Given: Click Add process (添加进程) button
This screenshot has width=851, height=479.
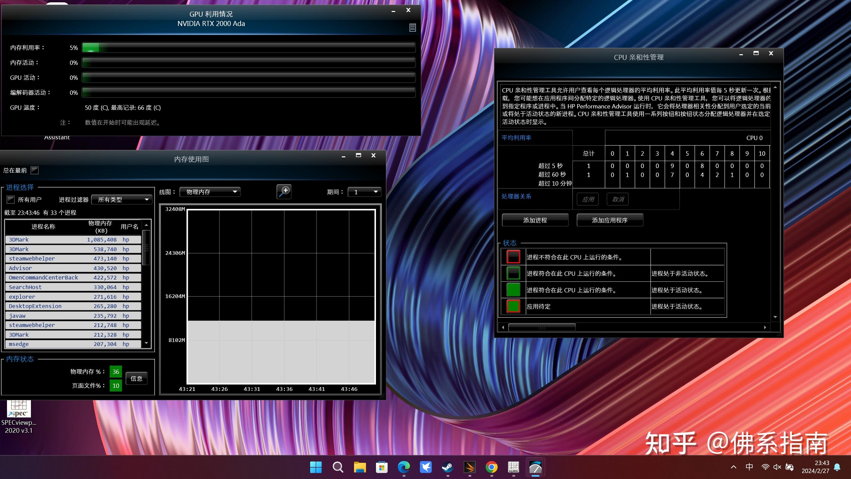Looking at the screenshot, I should coord(535,220).
